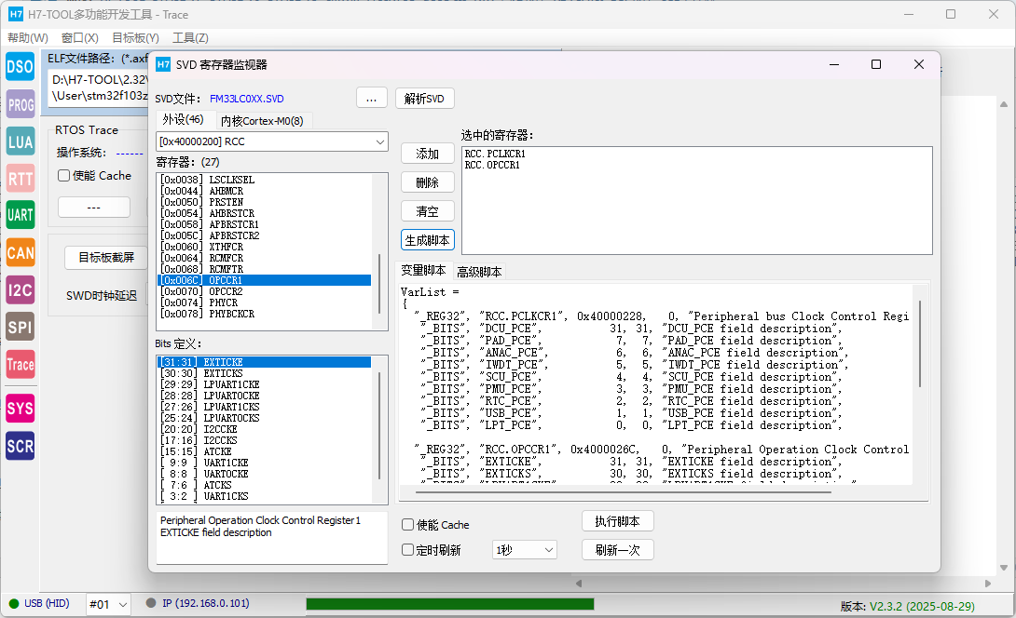Select bit field [30:30] EXTICKS
The height and width of the screenshot is (618, 1016).
(265, 373)
